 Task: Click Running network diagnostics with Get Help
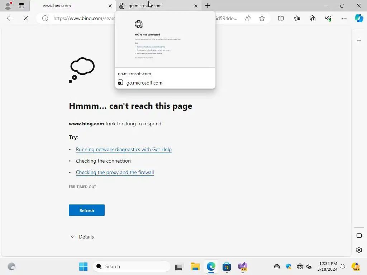tap(124, 149)
